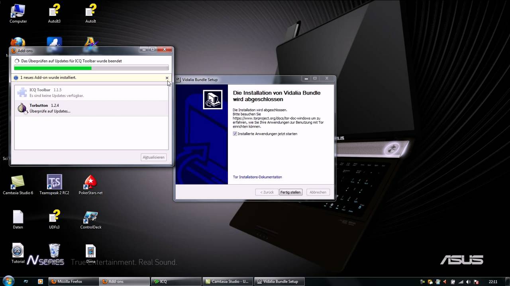The width and height of the screenshot is (510, 286).
Task: Click the Aktualisieren button in Add-ons
Action: [x=153, y=157]
